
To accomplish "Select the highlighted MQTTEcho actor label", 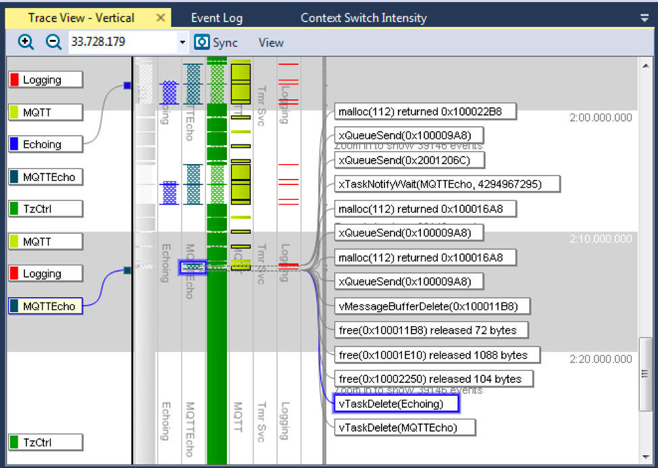I will (45, 307).
